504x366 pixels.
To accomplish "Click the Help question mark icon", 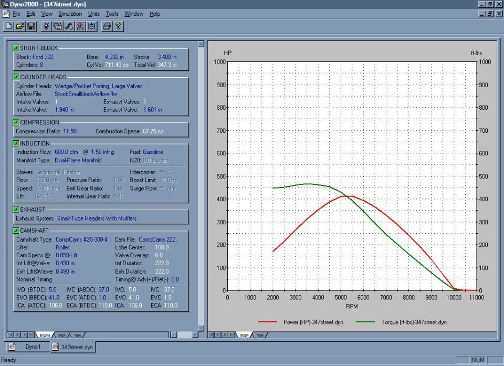I will (x=118, y=26).
